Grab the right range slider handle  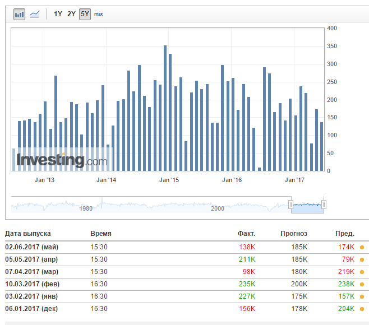[324, 205]
